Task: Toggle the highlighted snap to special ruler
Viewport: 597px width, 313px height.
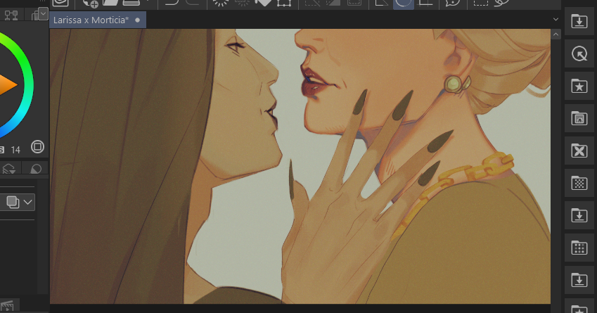Action: 403,3
